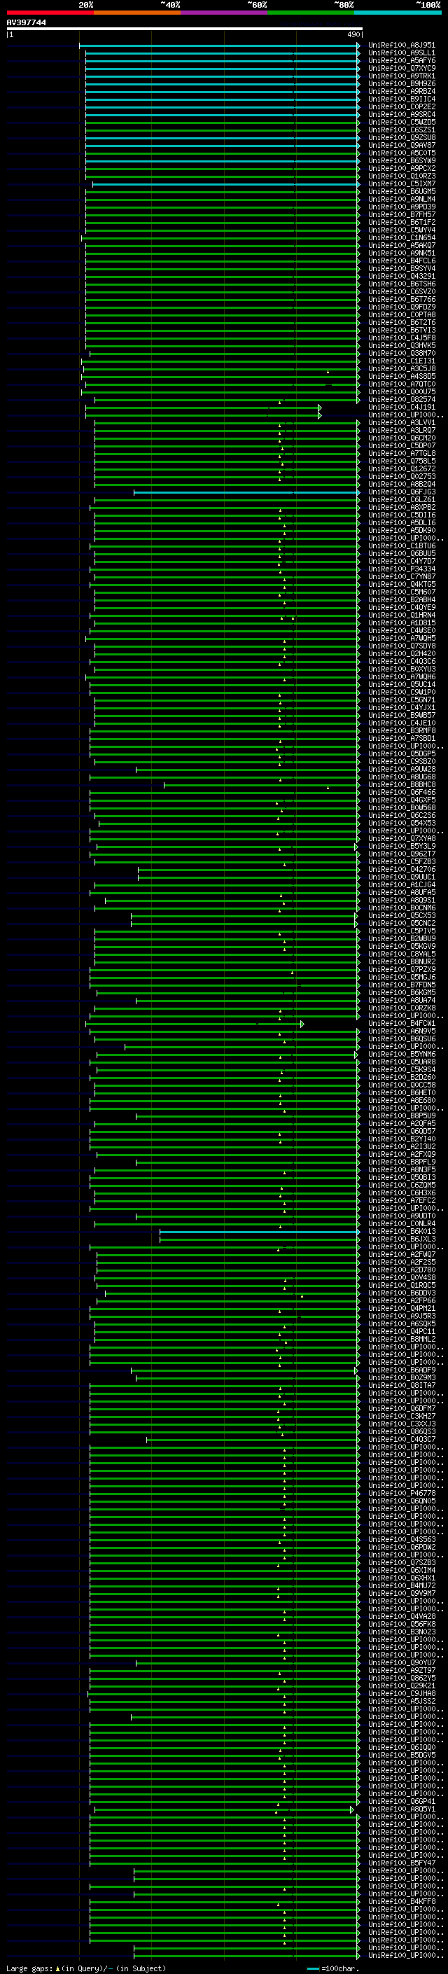
Task: Click hit label UniRef100_Q5CX53
Action: pyautogui.click(x=401, y=916)
